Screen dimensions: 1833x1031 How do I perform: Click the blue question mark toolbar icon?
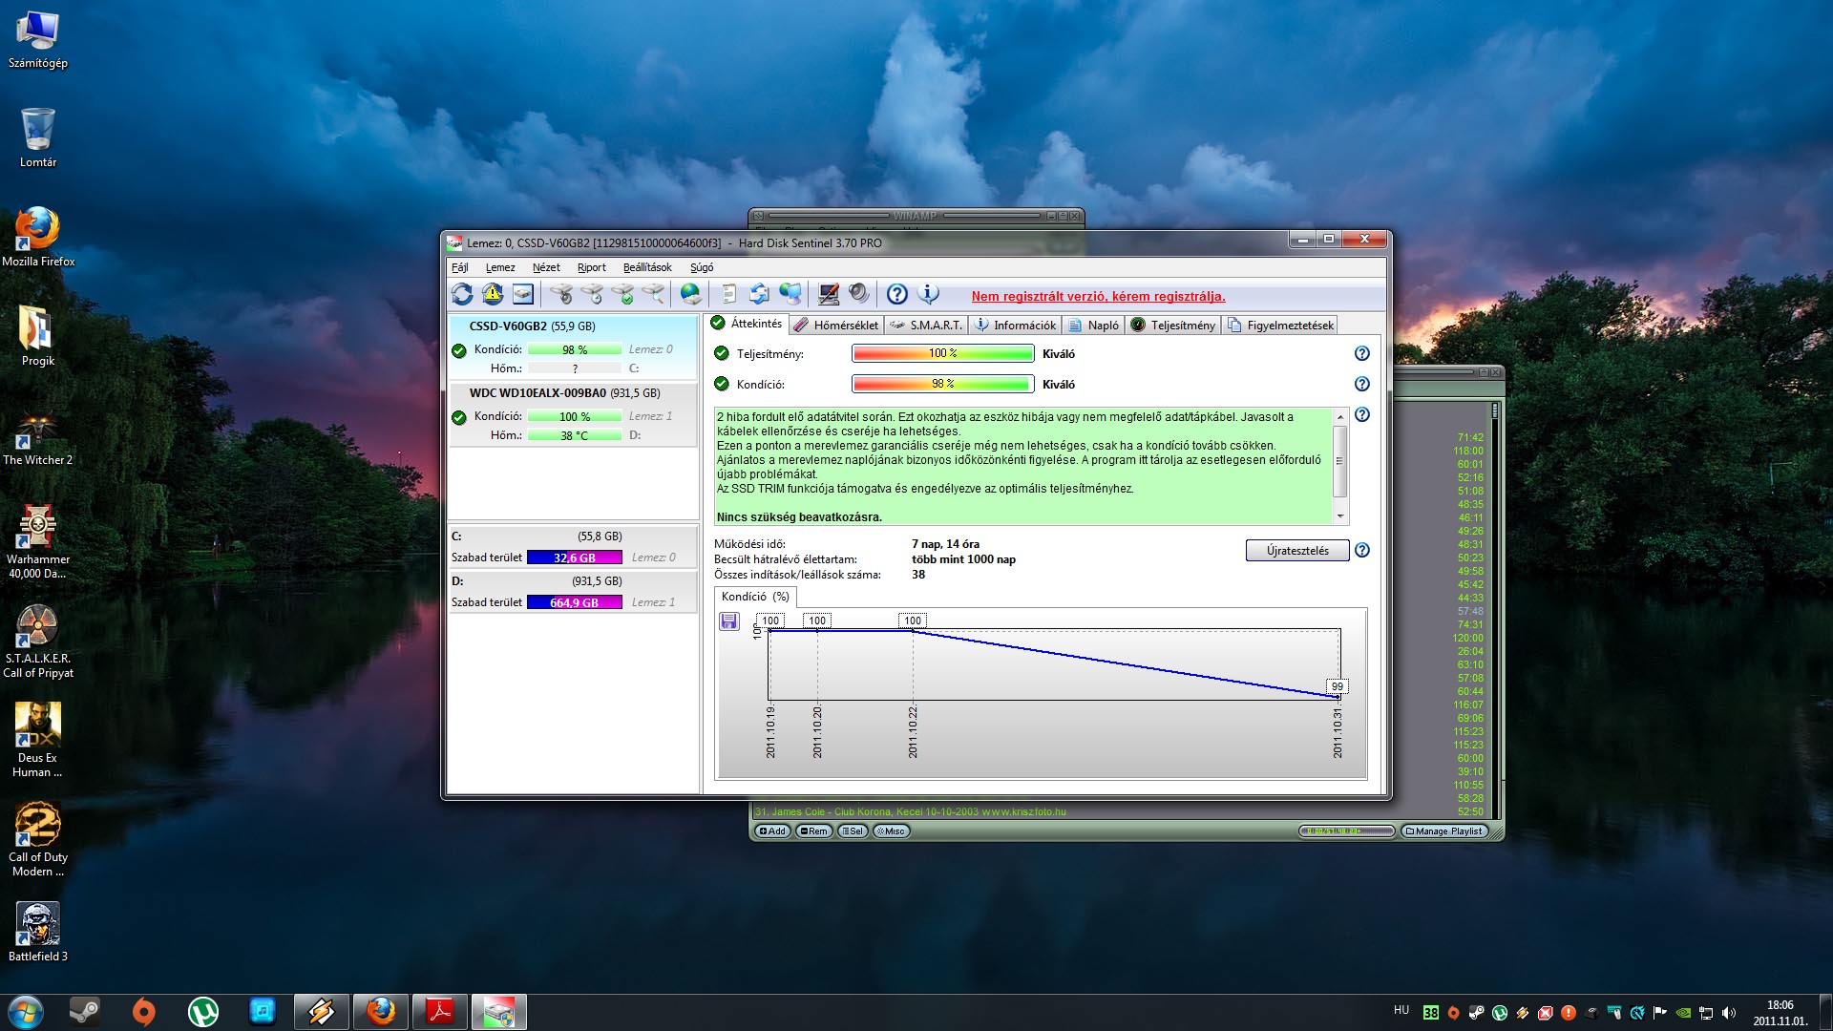click(896, 294)
